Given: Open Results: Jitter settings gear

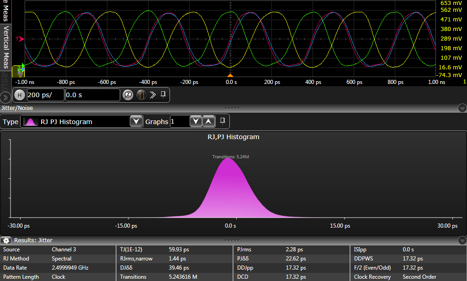Looking at the screenshot, I should (x=6, y=240).
